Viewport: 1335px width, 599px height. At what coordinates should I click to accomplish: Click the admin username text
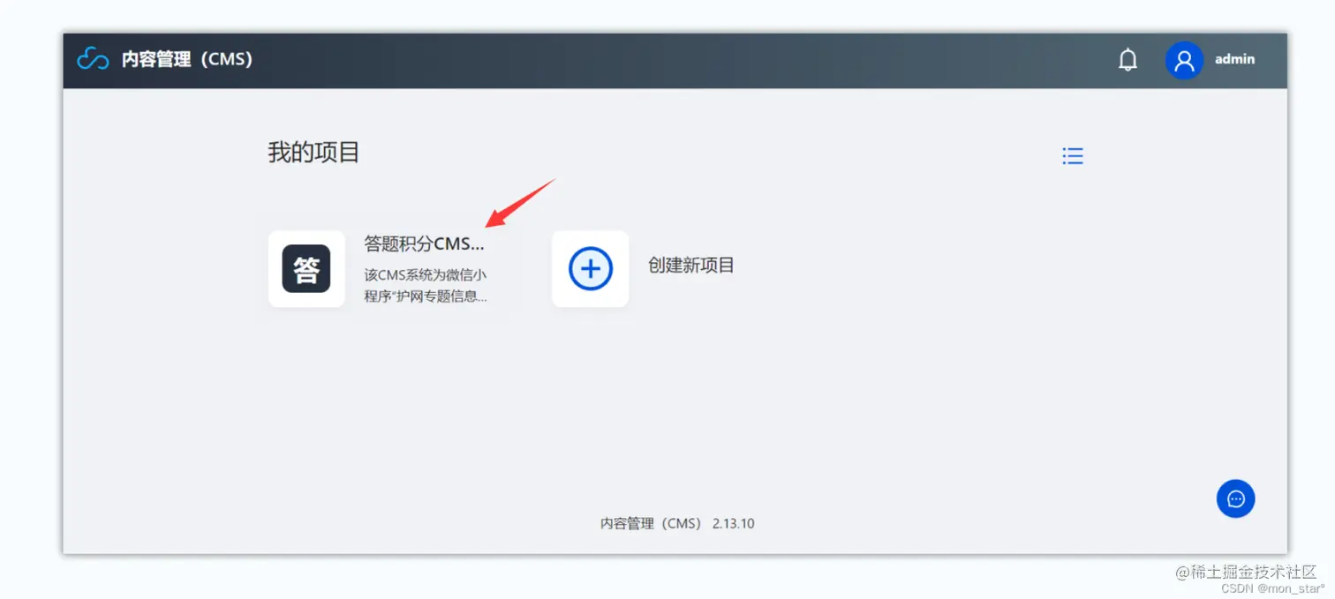click(x=1234, y=59)
